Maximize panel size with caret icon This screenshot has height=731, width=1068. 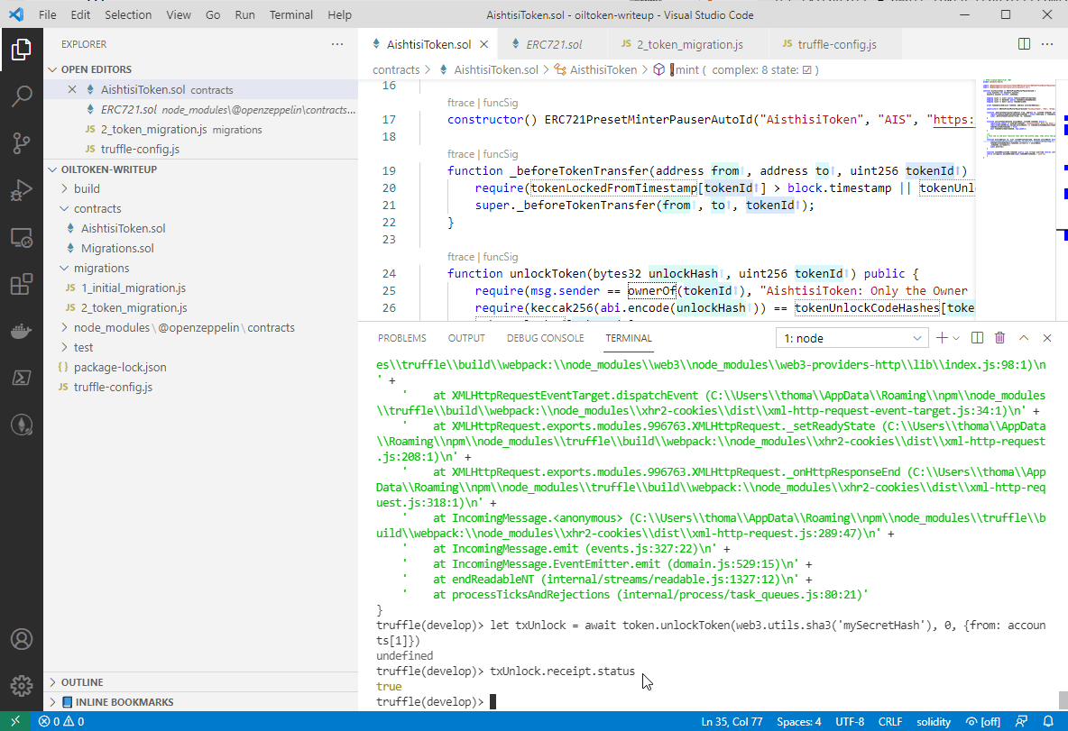pyautogui.click(x=1024, y=338)
